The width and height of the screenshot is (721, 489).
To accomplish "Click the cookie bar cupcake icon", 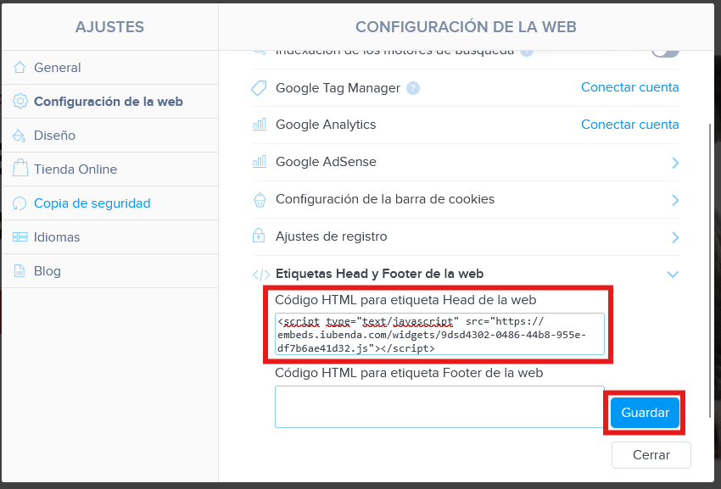I will 260,199.
